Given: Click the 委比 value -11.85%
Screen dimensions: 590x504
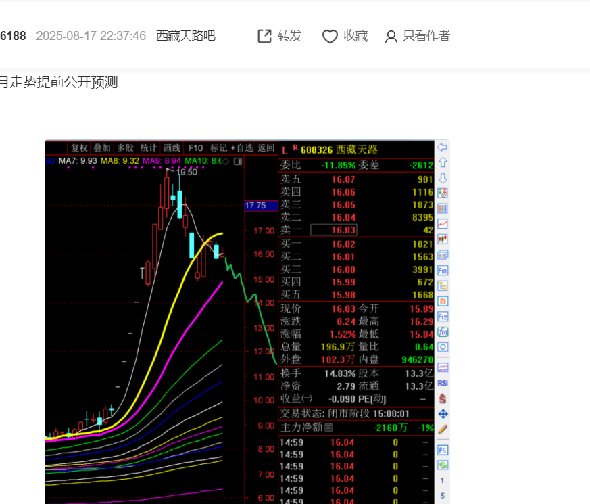Looking at the screenshot, I should (339, 165).
